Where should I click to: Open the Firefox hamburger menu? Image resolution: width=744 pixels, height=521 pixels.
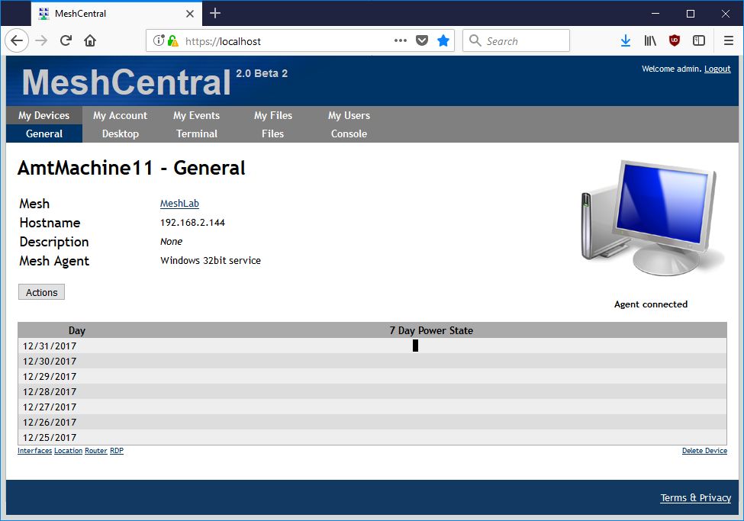729,41
